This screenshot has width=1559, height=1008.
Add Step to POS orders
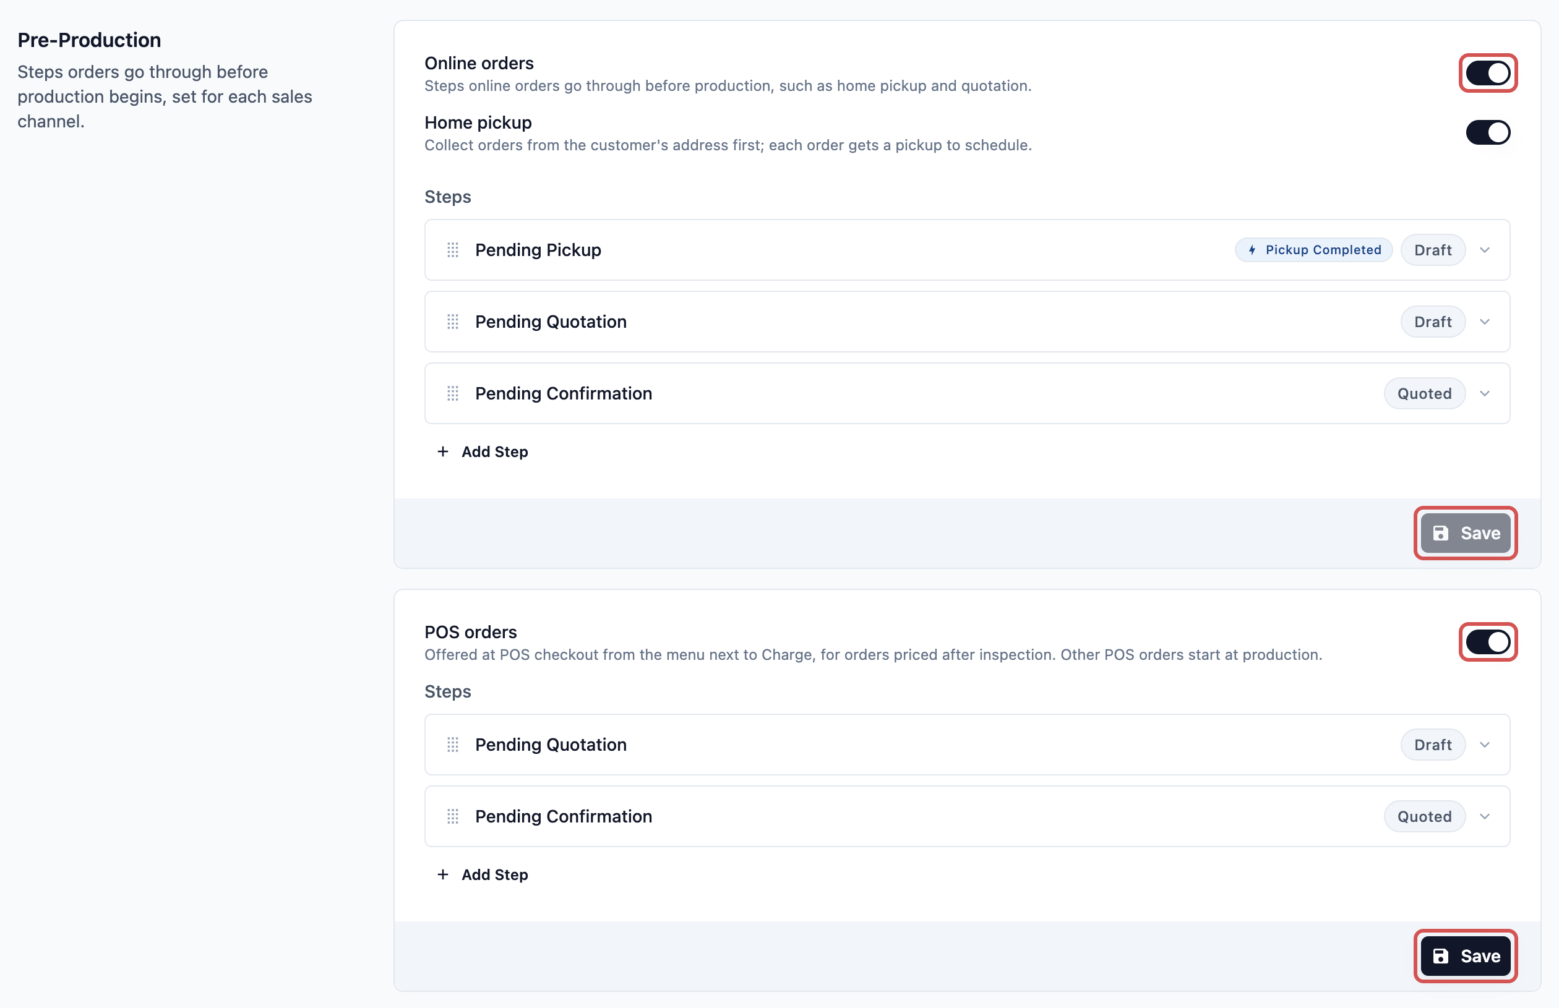(483, 874)
